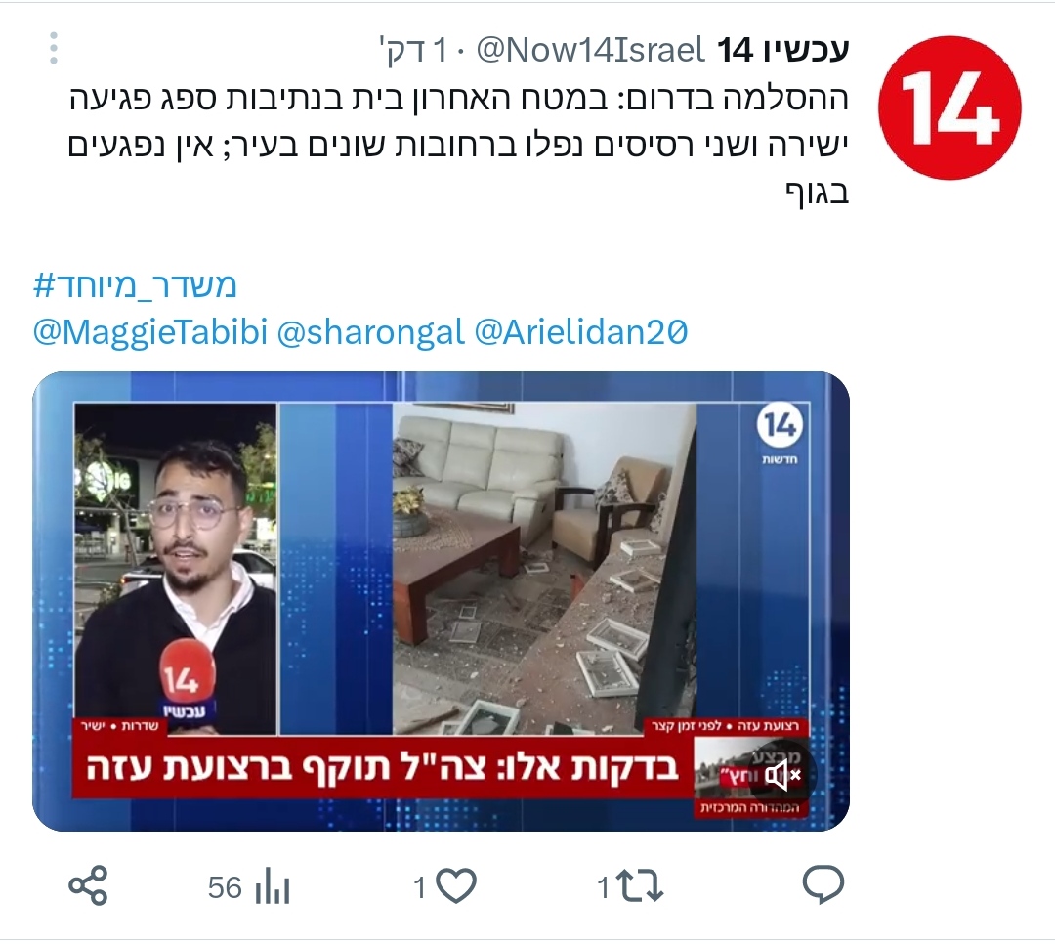The width and height of the screenshot is (1055, 945).
Task: Open the #משדר_מיוחד hashtag
Action: (x=135, y=286)
